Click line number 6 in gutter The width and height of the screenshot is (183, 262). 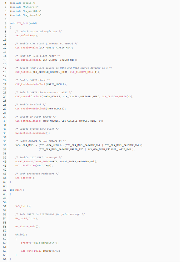click(6, 23)
